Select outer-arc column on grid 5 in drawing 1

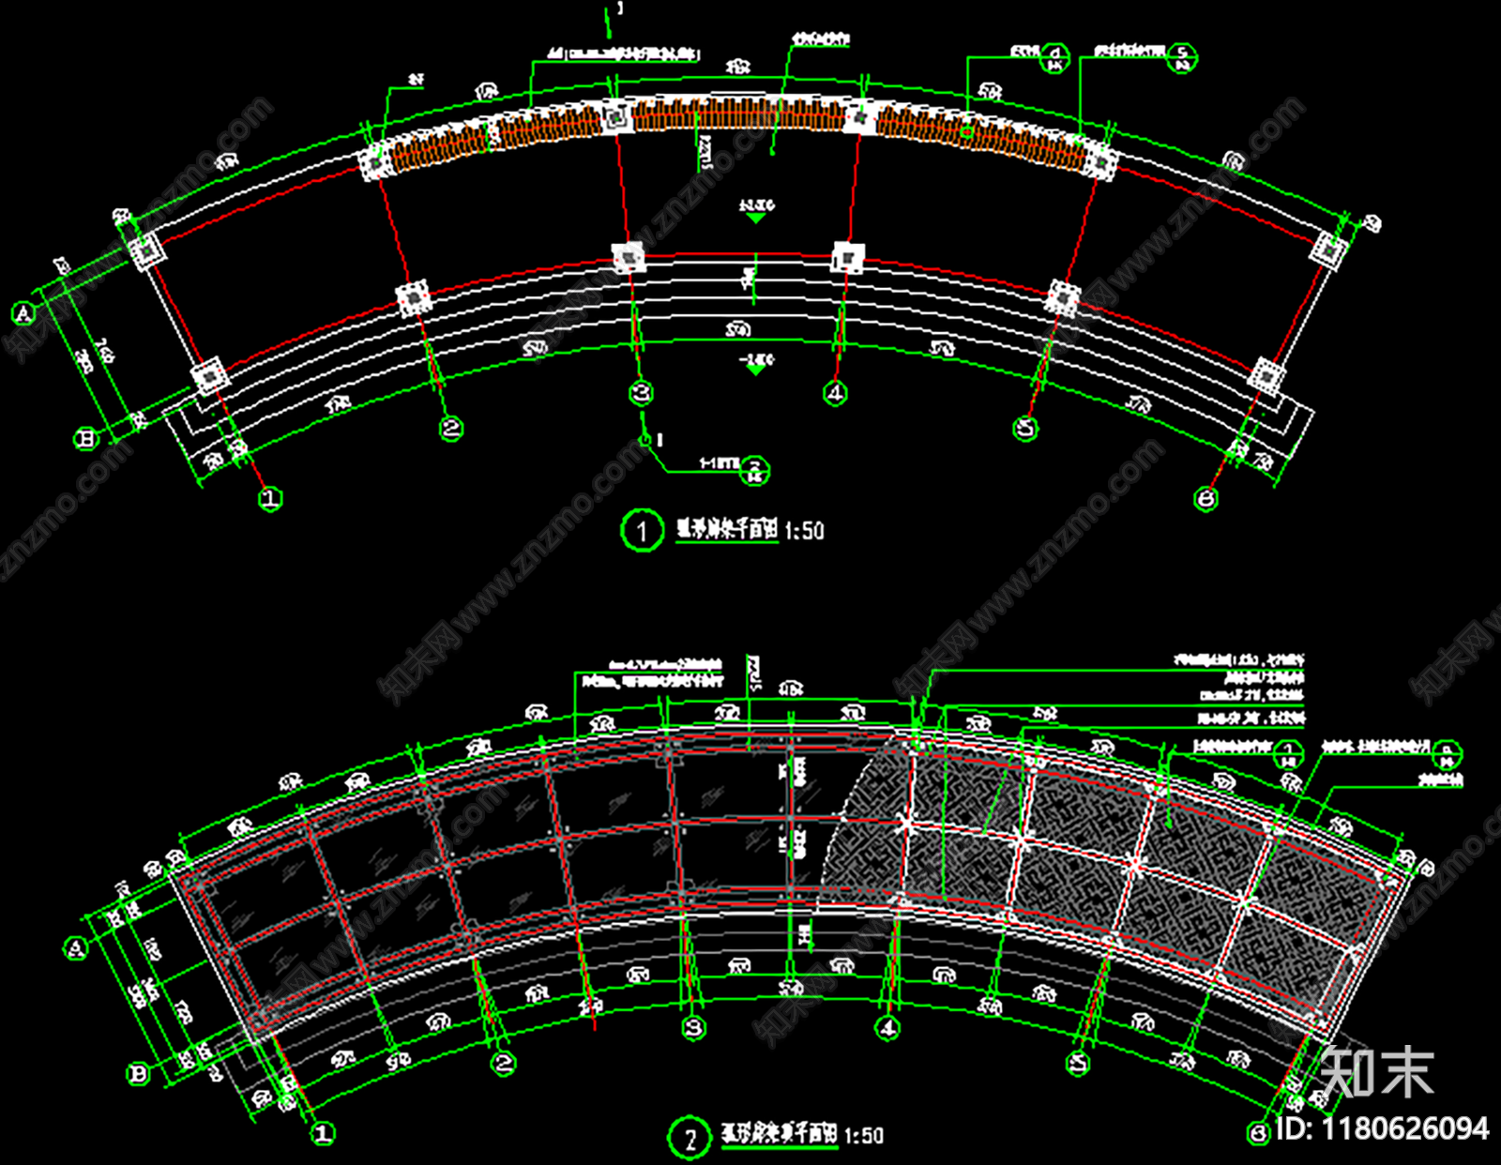[x=1099, y=163]
